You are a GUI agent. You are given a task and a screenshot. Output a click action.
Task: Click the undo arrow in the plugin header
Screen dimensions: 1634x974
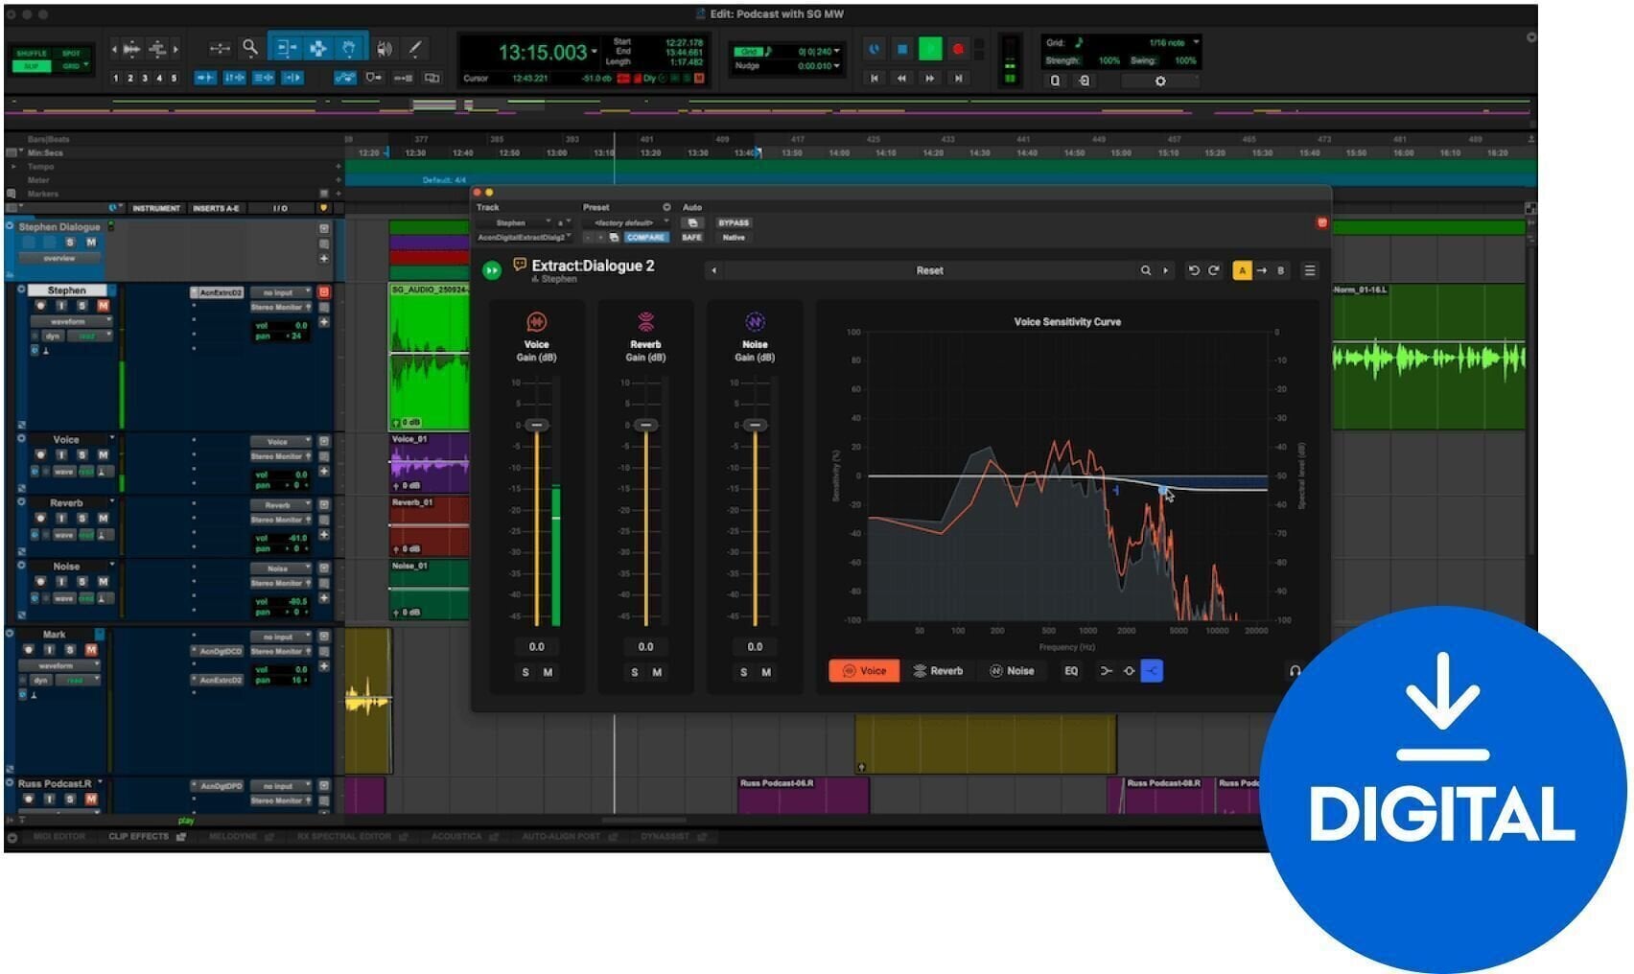pos(1193,270)
